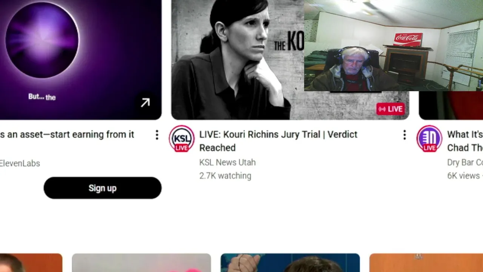Click the red LIVE badge on the thumbnail
This screenshot has height=272, width=483.
[x=391, y=109]
